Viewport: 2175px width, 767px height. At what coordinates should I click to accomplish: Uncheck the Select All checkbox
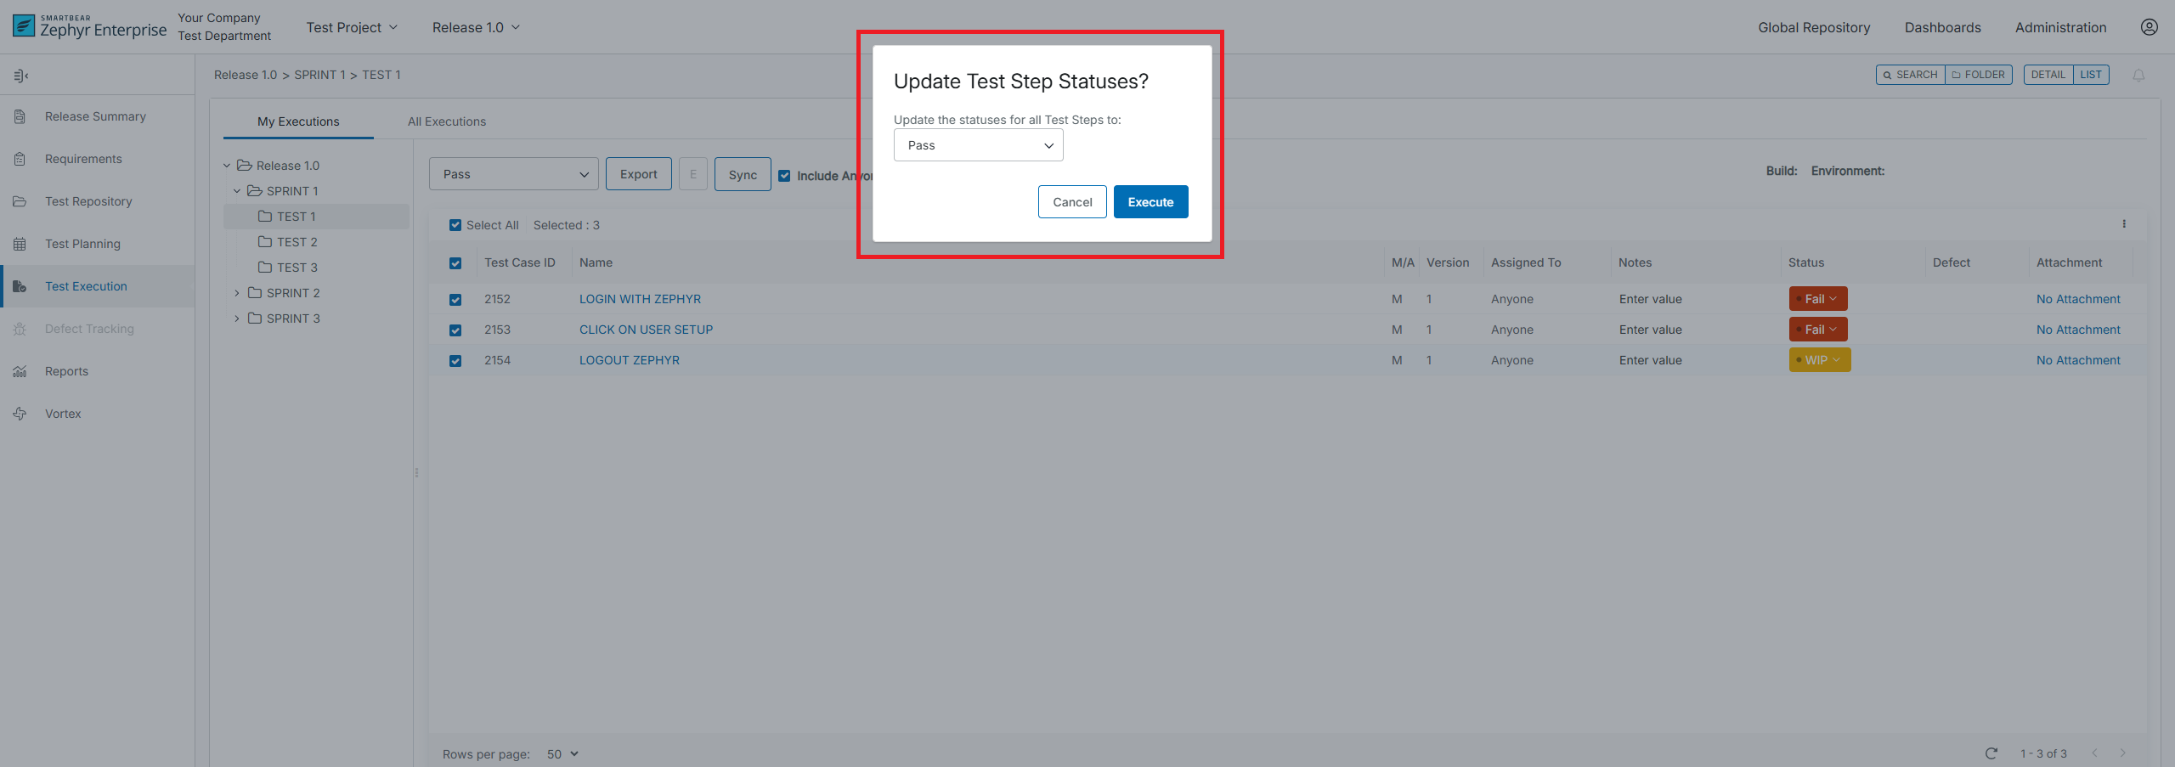(455, 225)
